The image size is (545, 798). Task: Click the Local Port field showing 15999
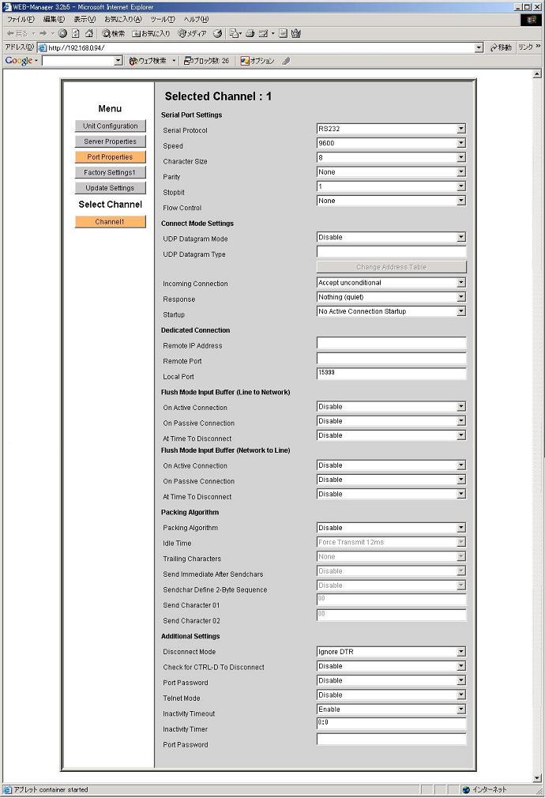pyautogui.click(x=391, y=374)
